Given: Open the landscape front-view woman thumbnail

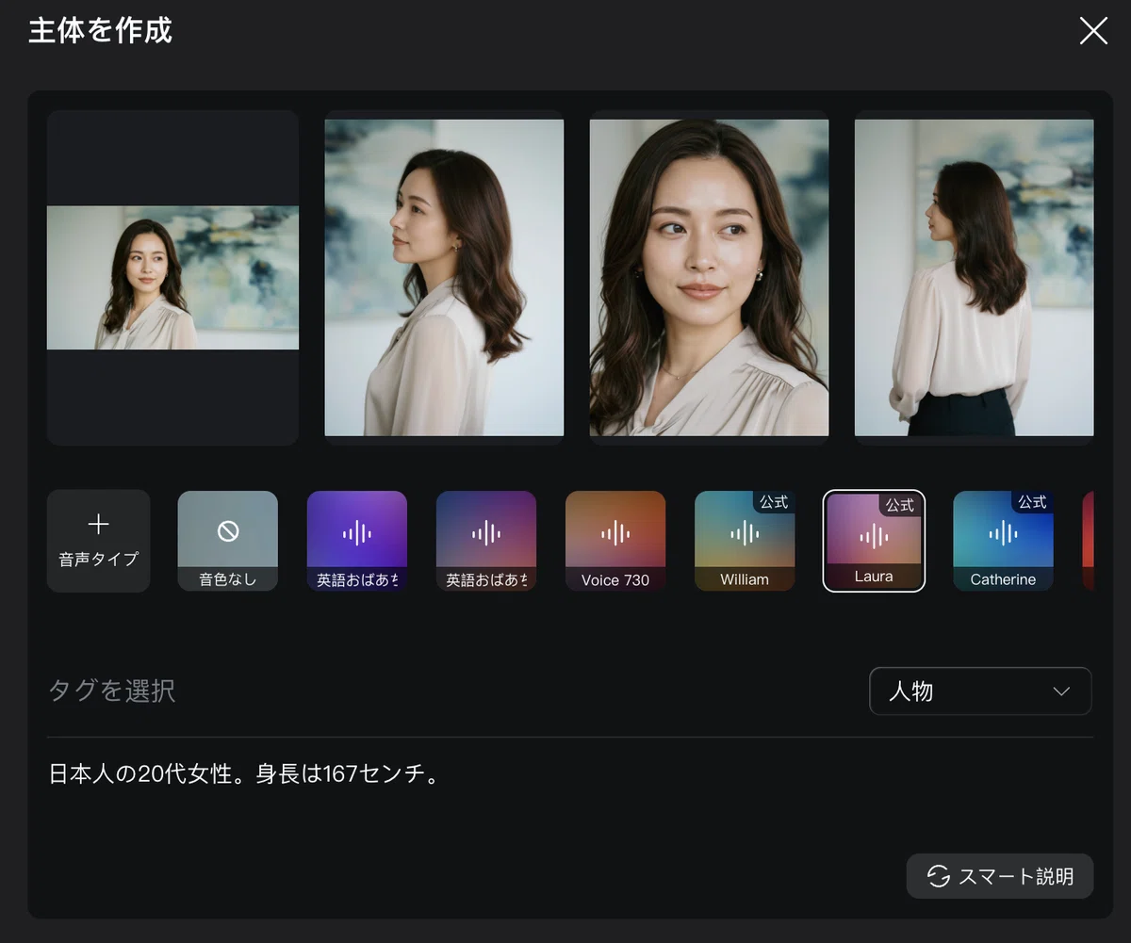Looking at the screenshot, I should 172,278.
